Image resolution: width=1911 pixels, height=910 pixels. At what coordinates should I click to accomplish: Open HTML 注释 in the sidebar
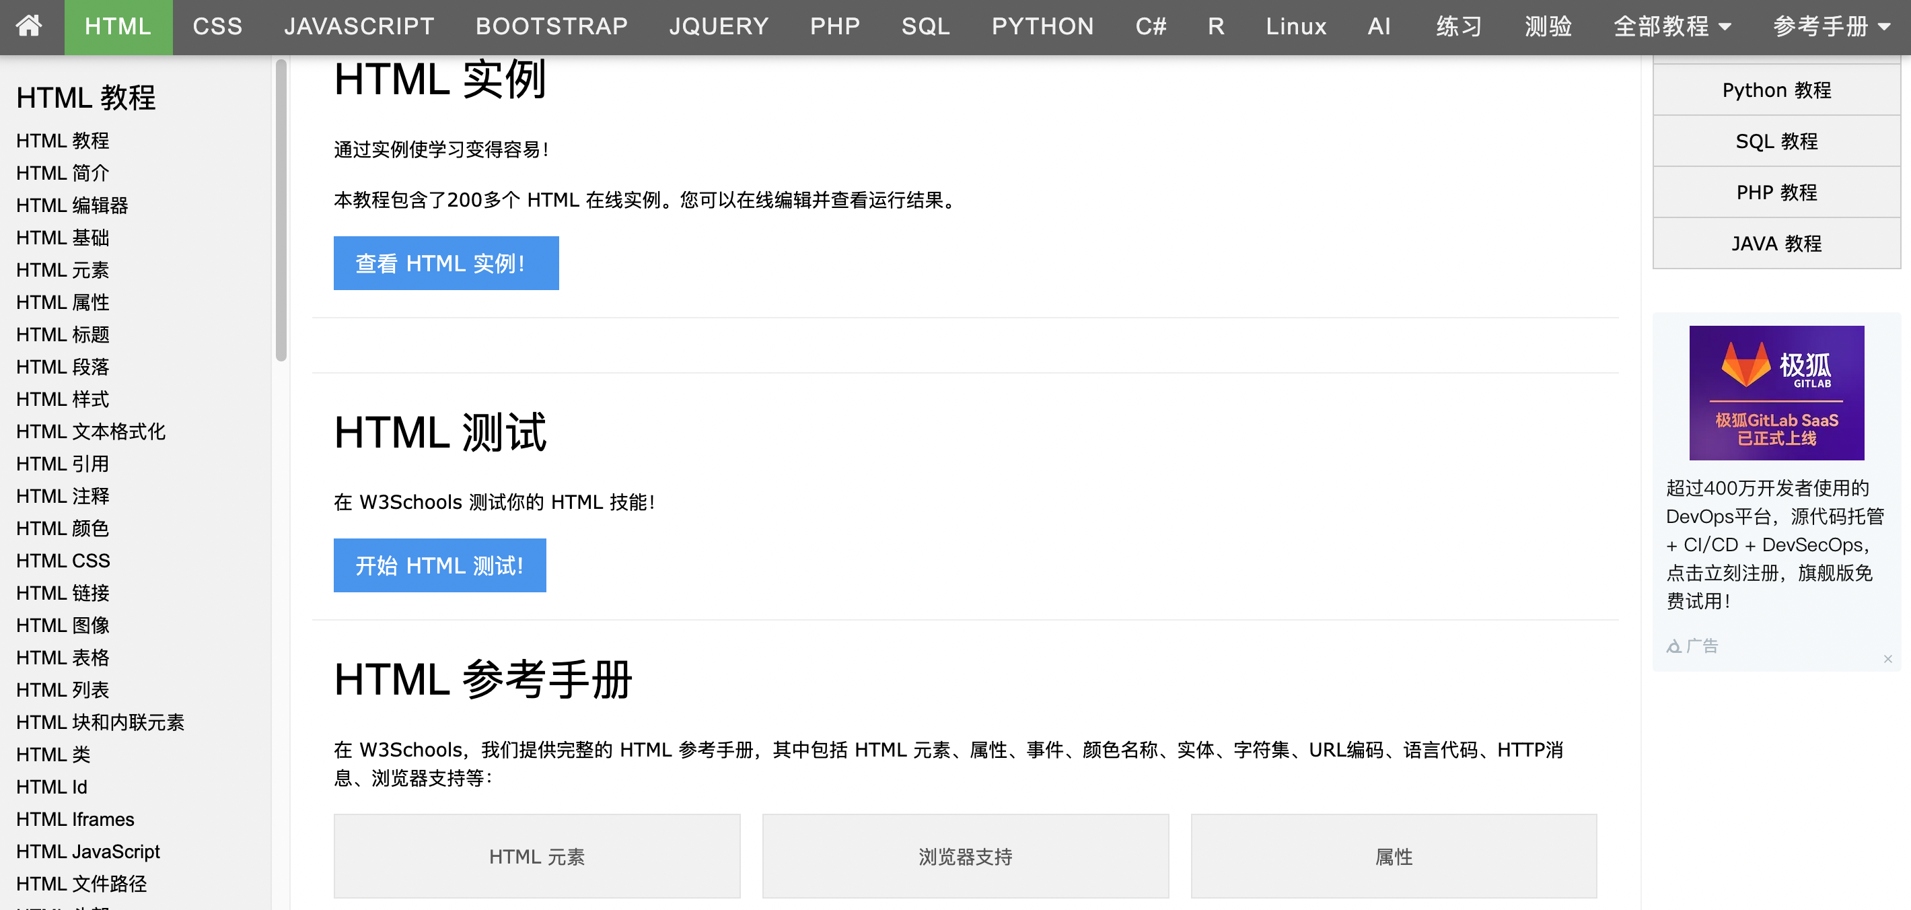click(x=63, y=496)
